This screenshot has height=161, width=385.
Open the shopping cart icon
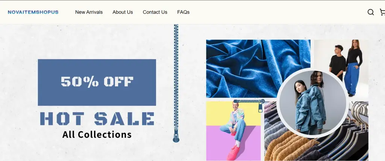tap(382, 12)
